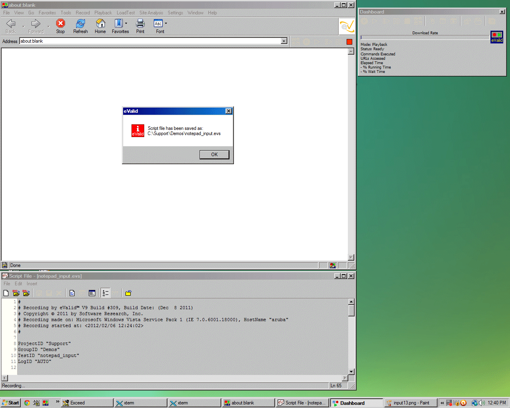This screenshot has height=408, width=510.
Task: Click the Open EVL folder icon
Action: coord(26,293)
